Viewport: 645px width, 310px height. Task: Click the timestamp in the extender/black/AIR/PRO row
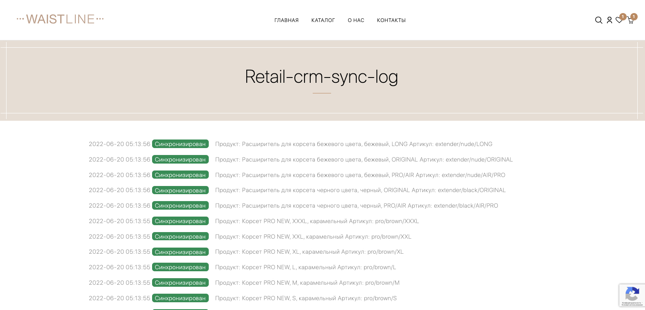click(119, 206)
